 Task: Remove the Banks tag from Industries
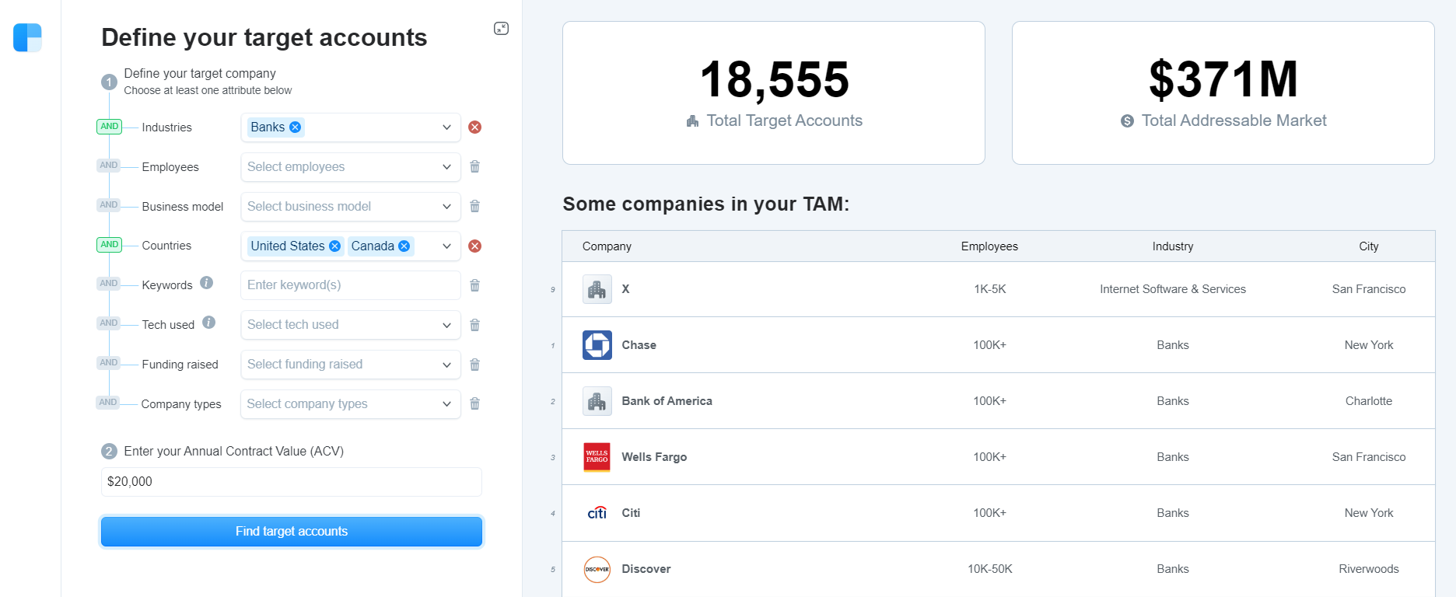click(x=296, y=127)
